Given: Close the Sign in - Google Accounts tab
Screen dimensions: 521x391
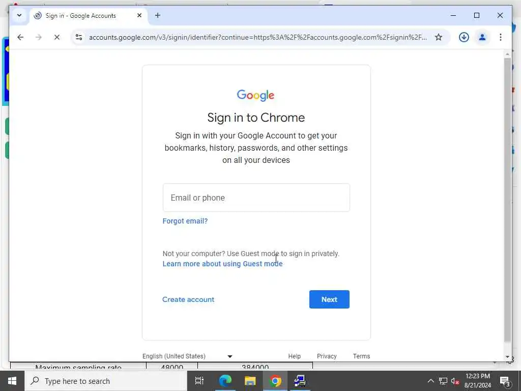Looking at the screenshot, I should 139,15.
